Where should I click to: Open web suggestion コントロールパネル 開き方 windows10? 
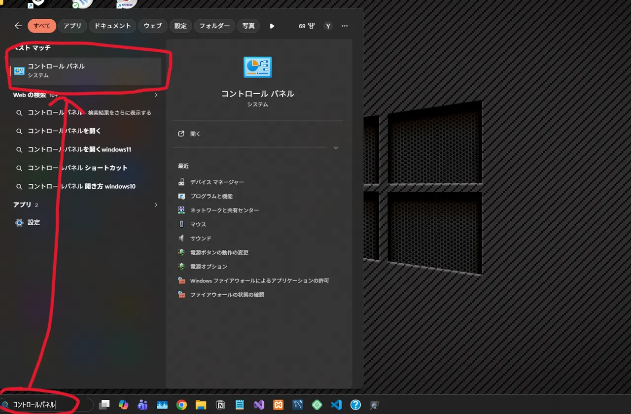point(86,186)
